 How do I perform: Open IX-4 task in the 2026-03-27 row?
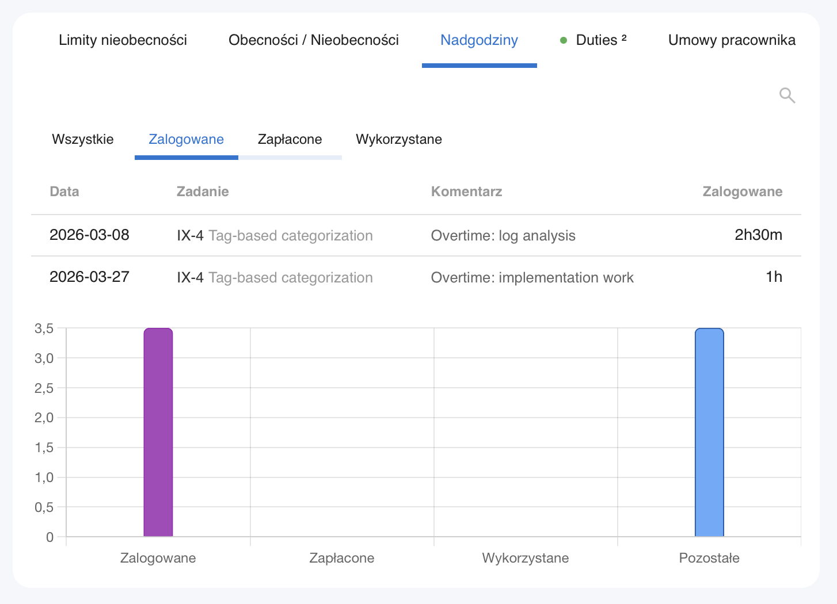(275, 278)
